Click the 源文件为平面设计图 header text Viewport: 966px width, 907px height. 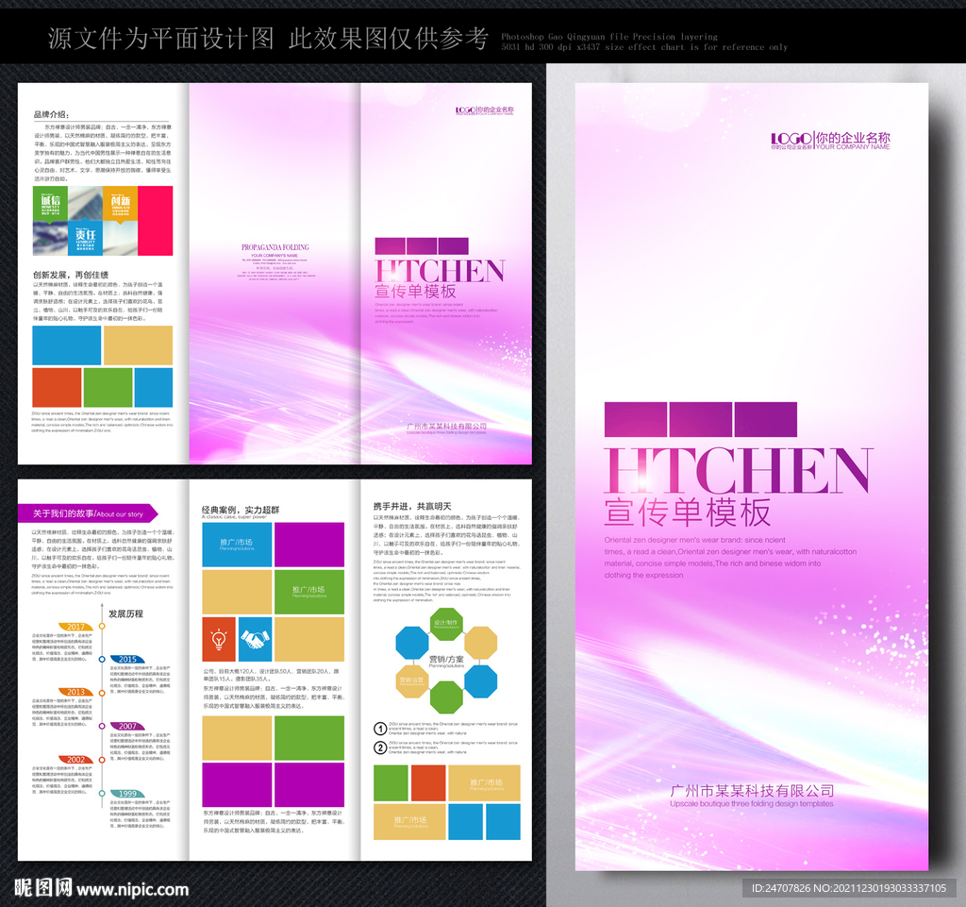pos(160,38)
